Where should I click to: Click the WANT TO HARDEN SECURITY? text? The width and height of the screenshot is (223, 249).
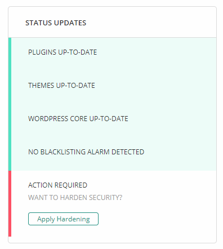75,198
